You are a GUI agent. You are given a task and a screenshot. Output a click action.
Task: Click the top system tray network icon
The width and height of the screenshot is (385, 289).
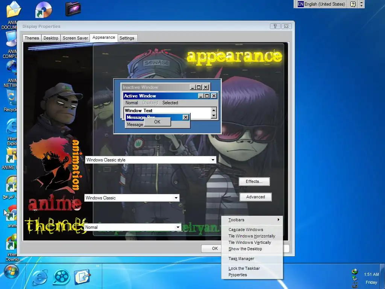pyautogui.click(x=355, y=272)
